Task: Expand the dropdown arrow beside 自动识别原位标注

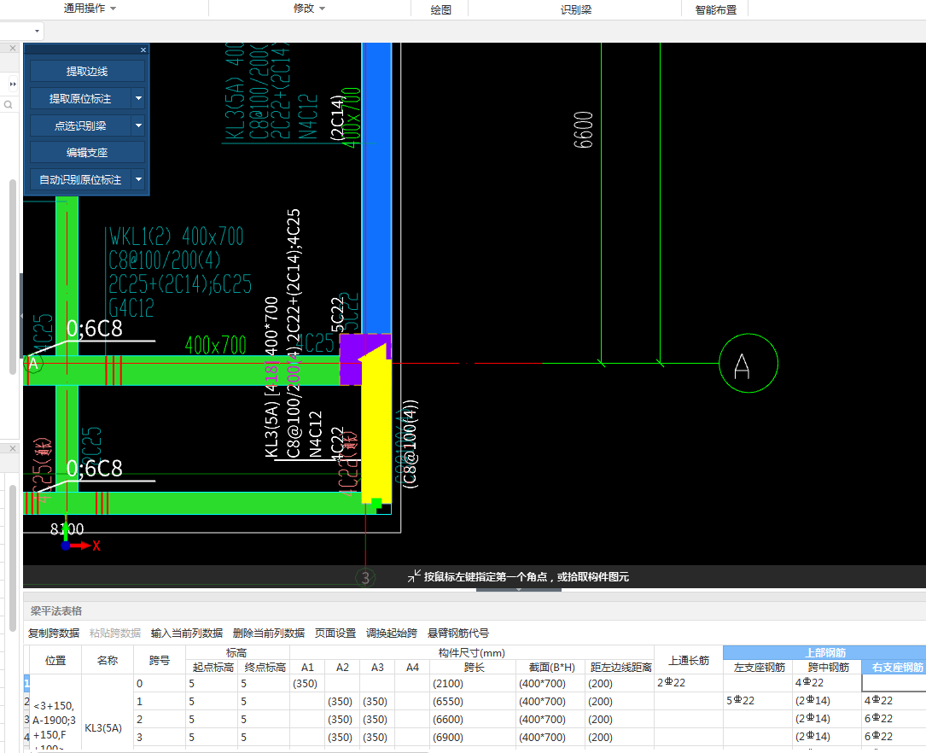Action: tap(138, 179)
